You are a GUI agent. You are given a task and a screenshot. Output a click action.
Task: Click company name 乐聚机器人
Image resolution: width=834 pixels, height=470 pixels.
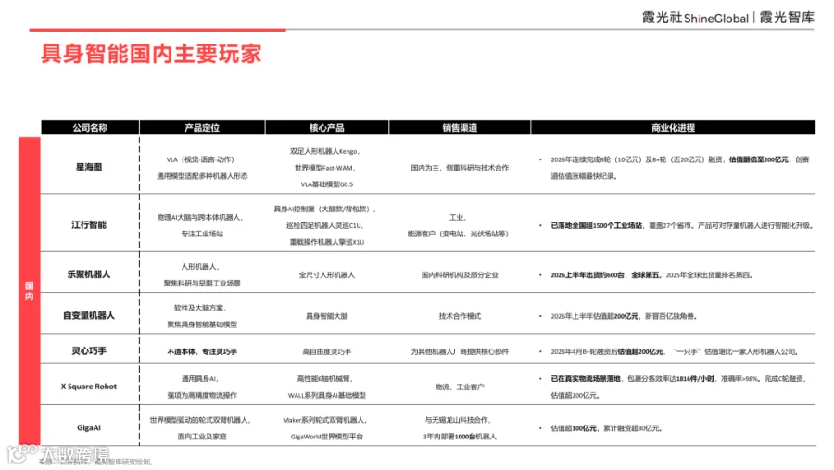coord(89,274)
